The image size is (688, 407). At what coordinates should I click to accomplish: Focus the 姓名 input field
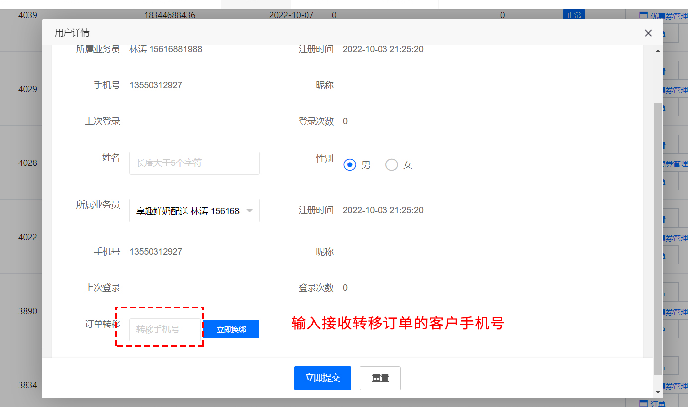pyautogui.click(x=194, y=163)
